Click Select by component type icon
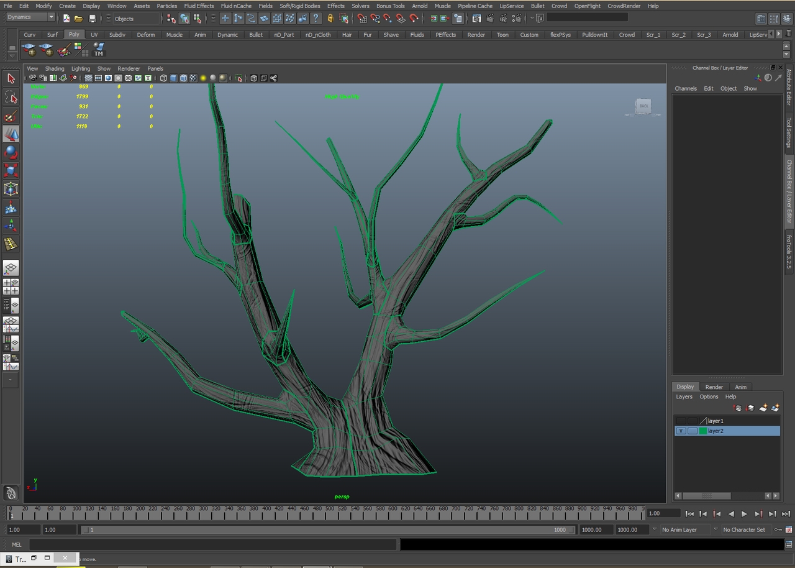Image resolution: width=795 pixels, height=568 pixels. pos(198,19)
